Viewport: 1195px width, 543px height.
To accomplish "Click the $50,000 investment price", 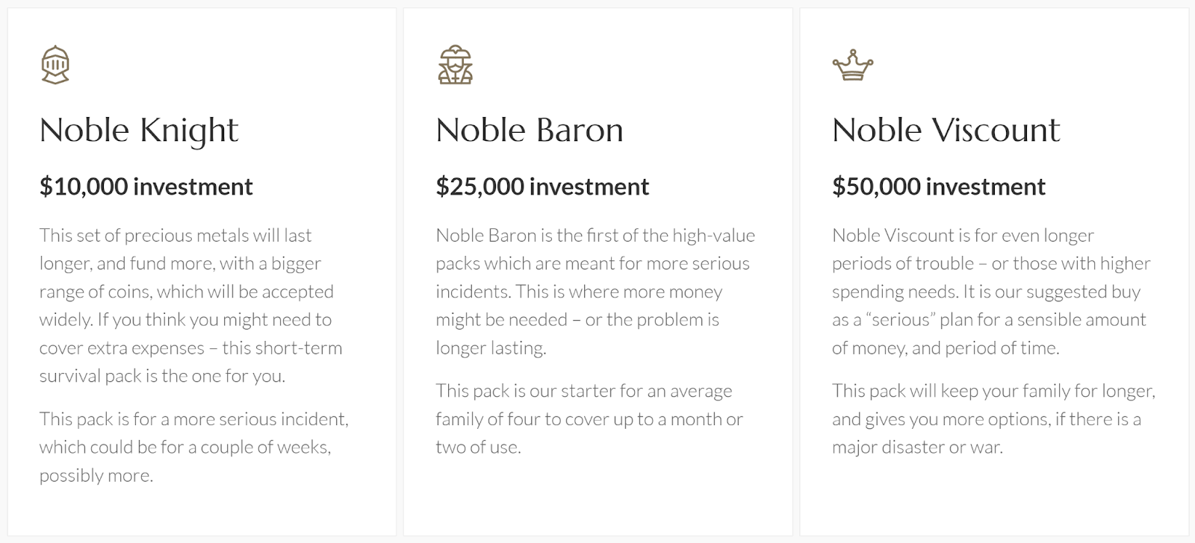I will tap(939, 186).
